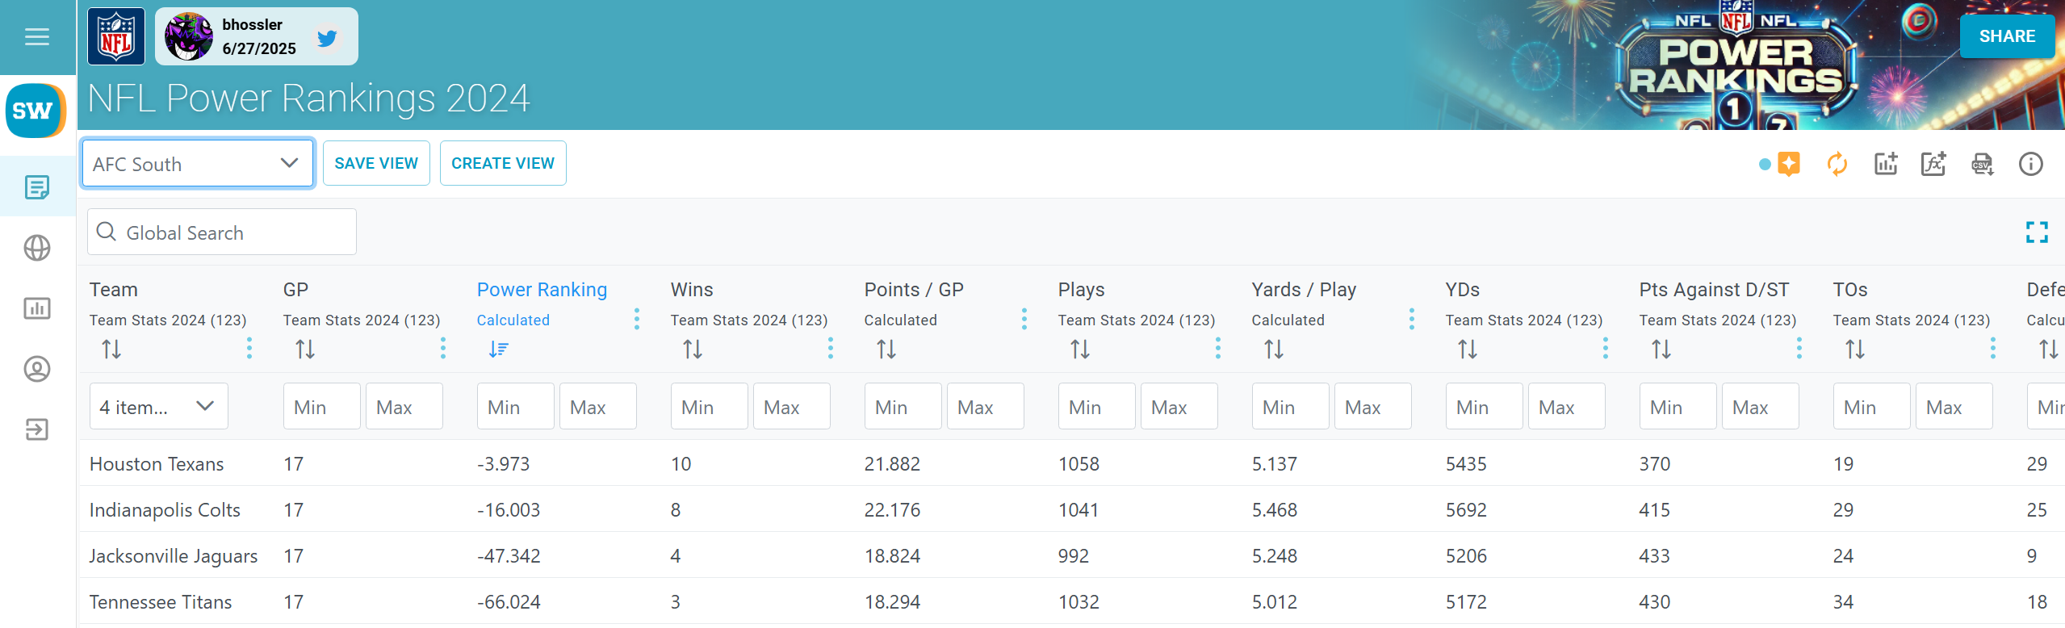Open the globe sidebar icon
The height and width of the screenshot is (628, 2065).
point(37,248)
